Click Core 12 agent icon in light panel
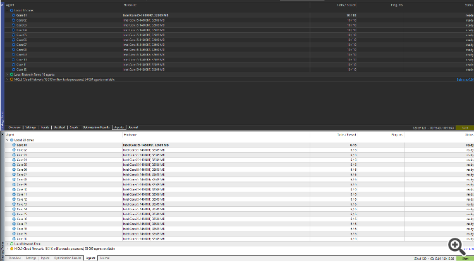The image size is (474, 263). 14,199
